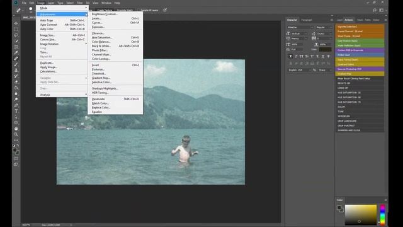Click the foreground color swatch in toolbox
The width and height of the screenshot is (403, 227).
(15, 150)
